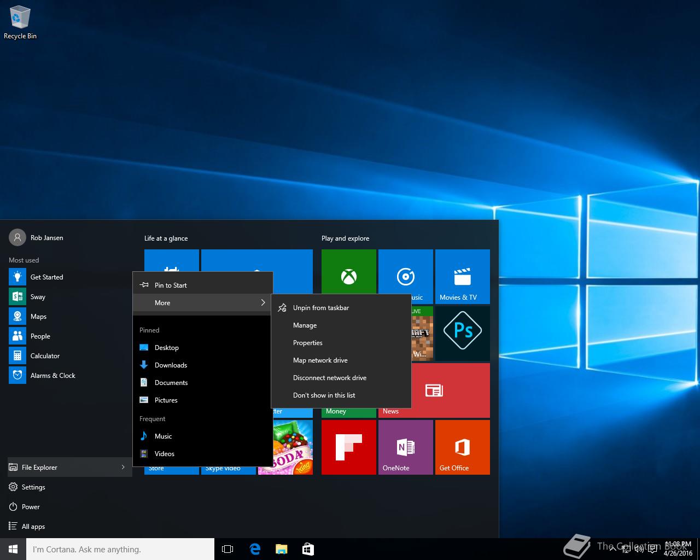Open frequent Videos folder
This screenshot has height=560, width=700.
pyautogui.click(x=202, y=454)
